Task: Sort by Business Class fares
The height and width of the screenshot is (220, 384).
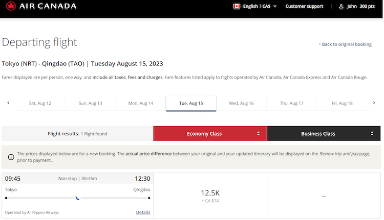Action: (324, 134)
